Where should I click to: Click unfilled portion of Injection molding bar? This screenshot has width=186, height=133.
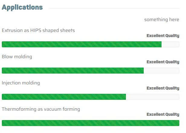pos(152,97)
